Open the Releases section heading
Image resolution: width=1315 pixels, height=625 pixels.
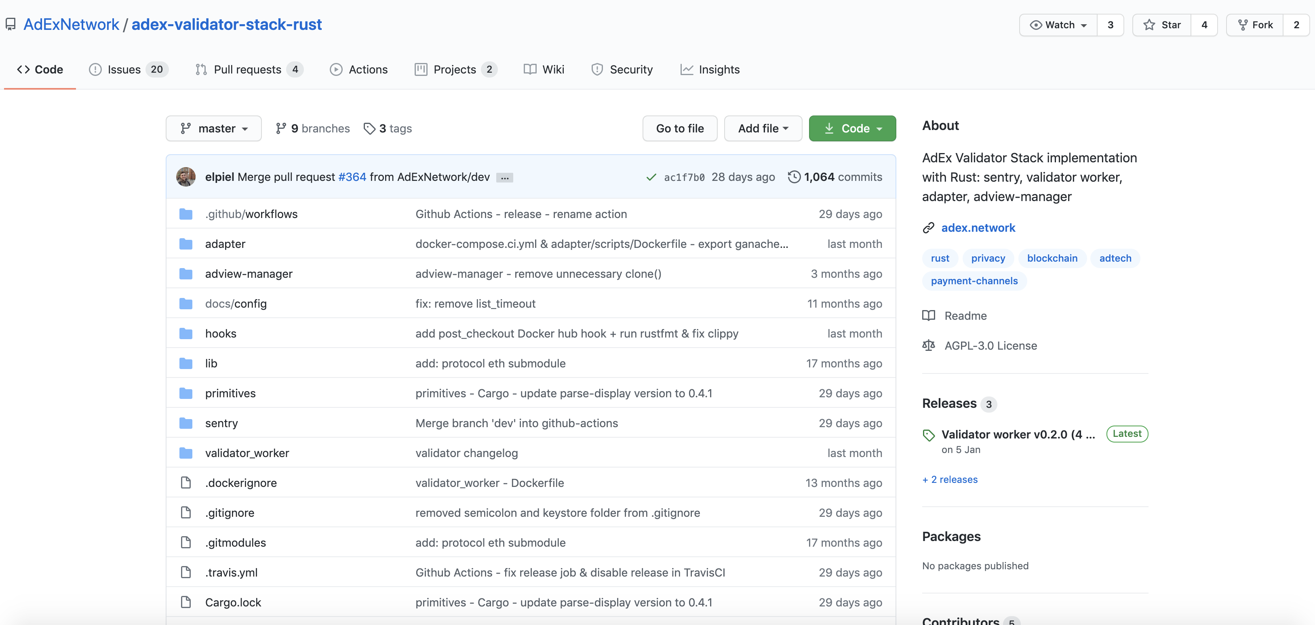949,403
